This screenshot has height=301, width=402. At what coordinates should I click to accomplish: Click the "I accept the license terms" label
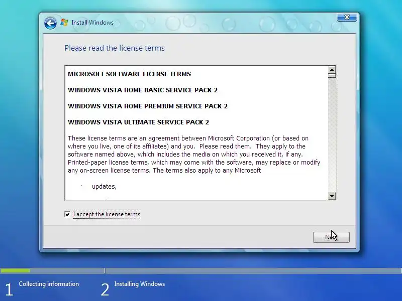tap(107, 214)
